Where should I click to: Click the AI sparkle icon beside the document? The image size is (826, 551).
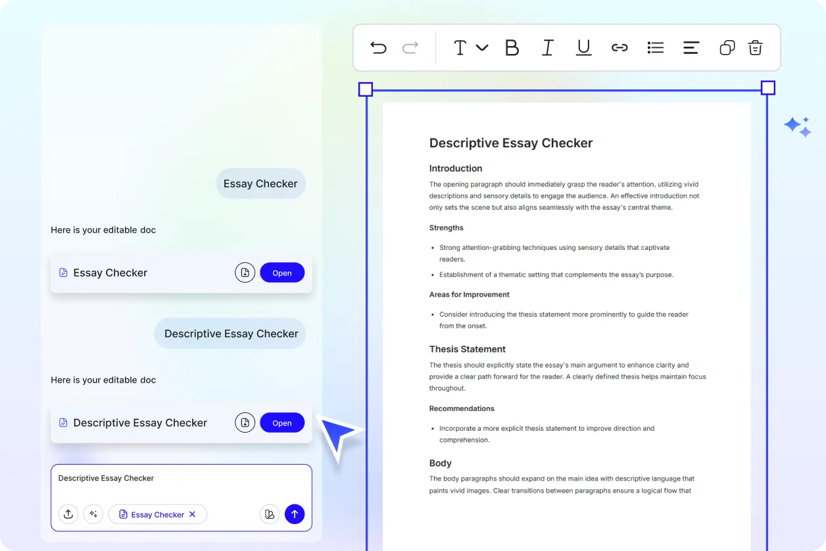tap(797, 126)
